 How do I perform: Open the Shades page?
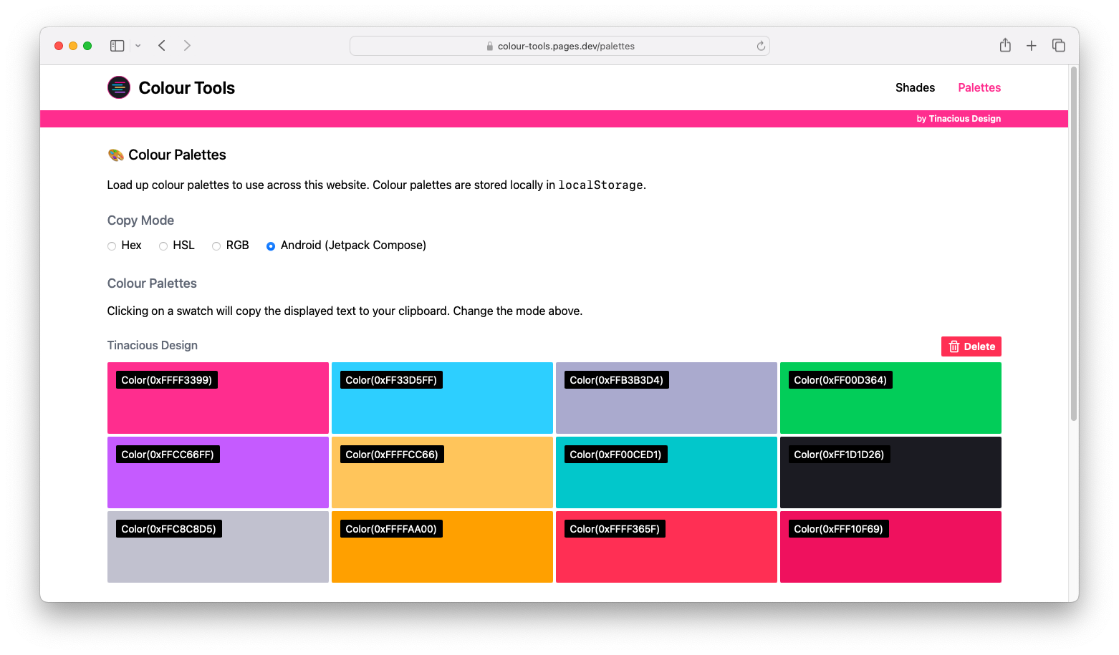[x=915, y=87]
